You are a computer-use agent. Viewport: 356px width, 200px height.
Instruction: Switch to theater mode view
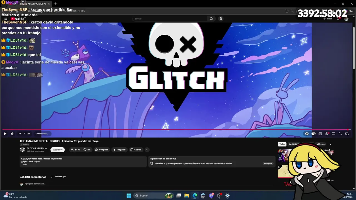333,134
